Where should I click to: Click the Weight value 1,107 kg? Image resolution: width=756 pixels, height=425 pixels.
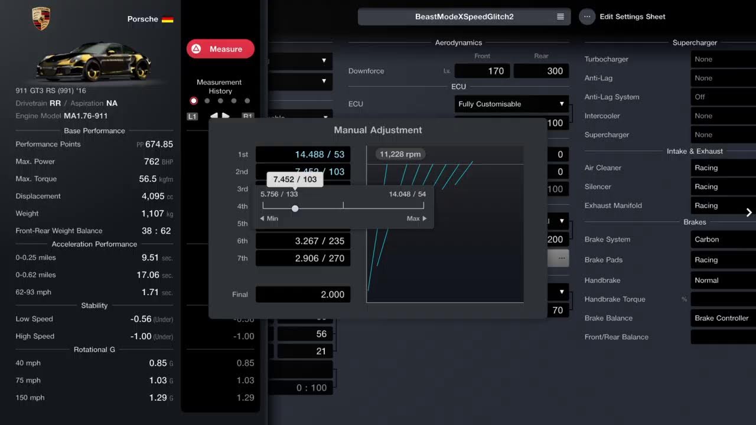(x=157, y=213)
